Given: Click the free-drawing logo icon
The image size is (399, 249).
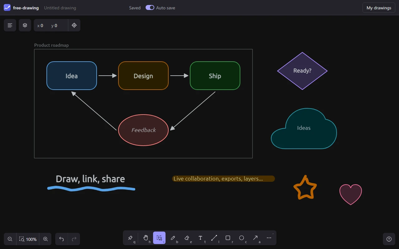Looking at the screenshot, I should coord(7,8).
